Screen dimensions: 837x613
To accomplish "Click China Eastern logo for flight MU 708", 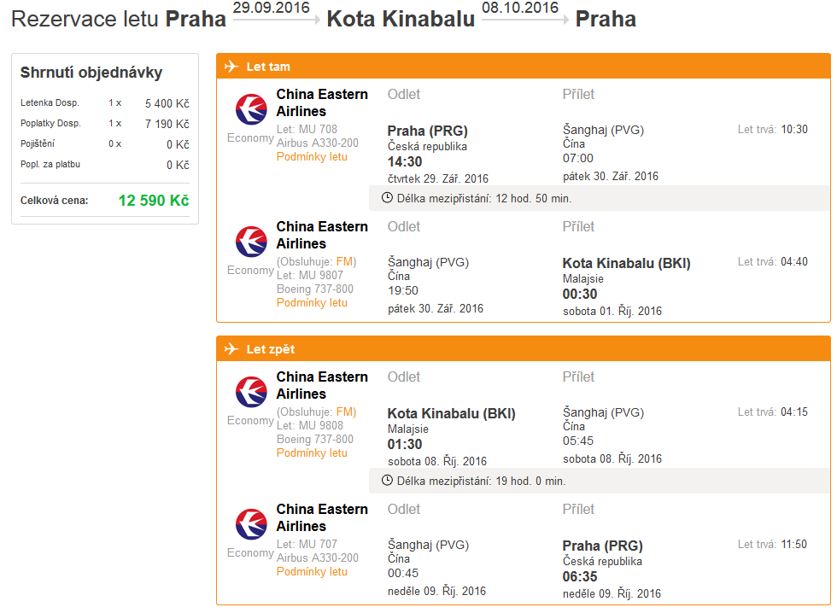I will tap(251, 109).
